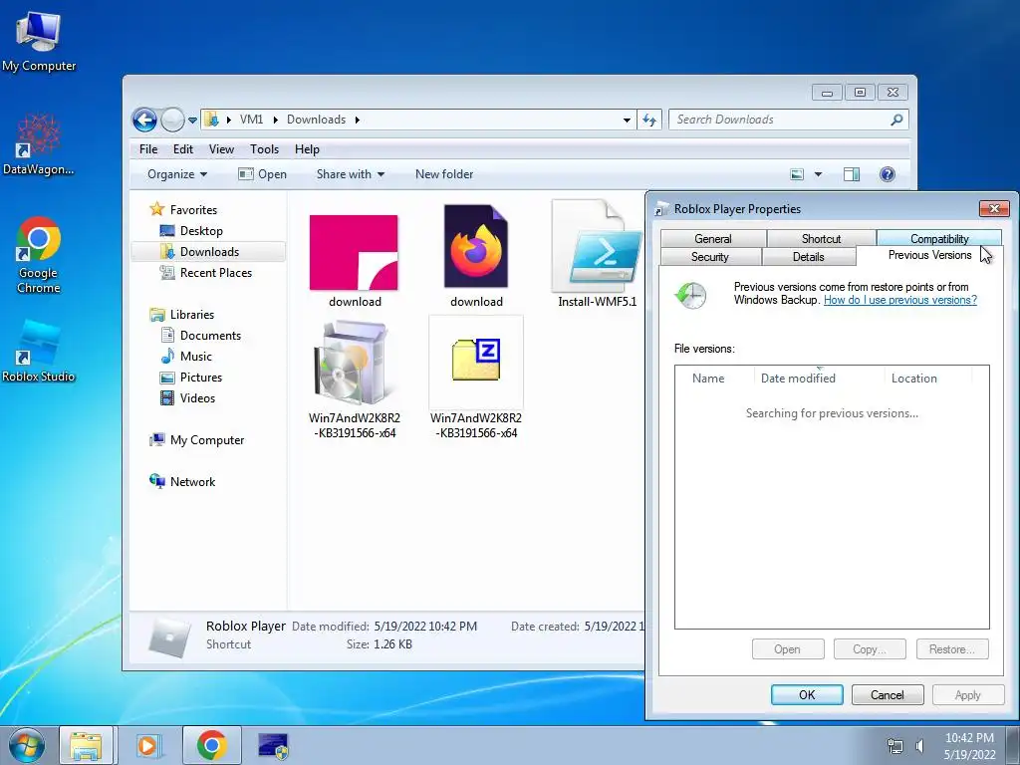This screenshot has width=1020, height=765.
Task: Open the Videos library
Action: pyautogui.click(x=197, y=398)
